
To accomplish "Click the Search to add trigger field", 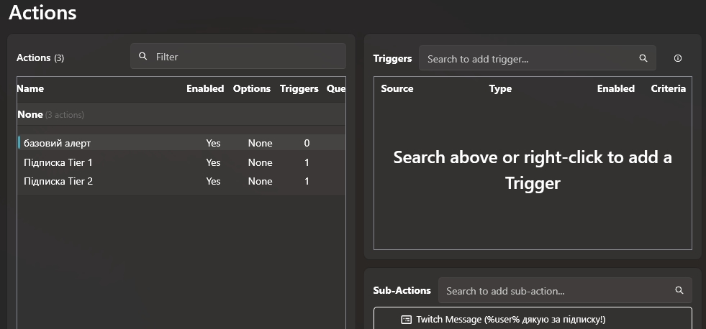I will 529,59.
